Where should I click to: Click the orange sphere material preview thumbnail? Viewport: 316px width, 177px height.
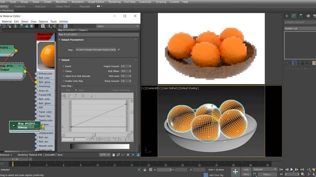[x=46, y=56]
